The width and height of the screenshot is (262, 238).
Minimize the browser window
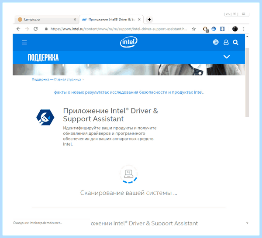tap(228, 14)
